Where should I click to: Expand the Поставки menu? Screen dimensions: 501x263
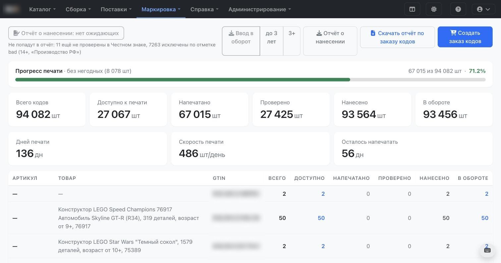point(116,9)
